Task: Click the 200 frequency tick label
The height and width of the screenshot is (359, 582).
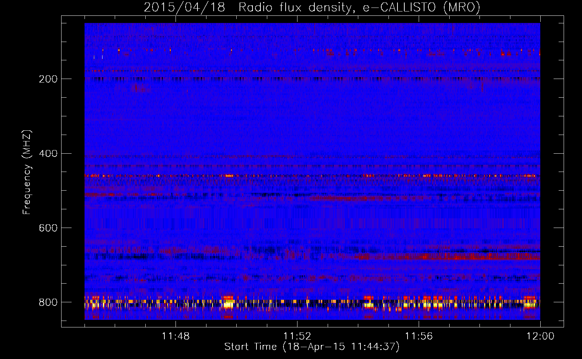Action: (x=48, y=79)
